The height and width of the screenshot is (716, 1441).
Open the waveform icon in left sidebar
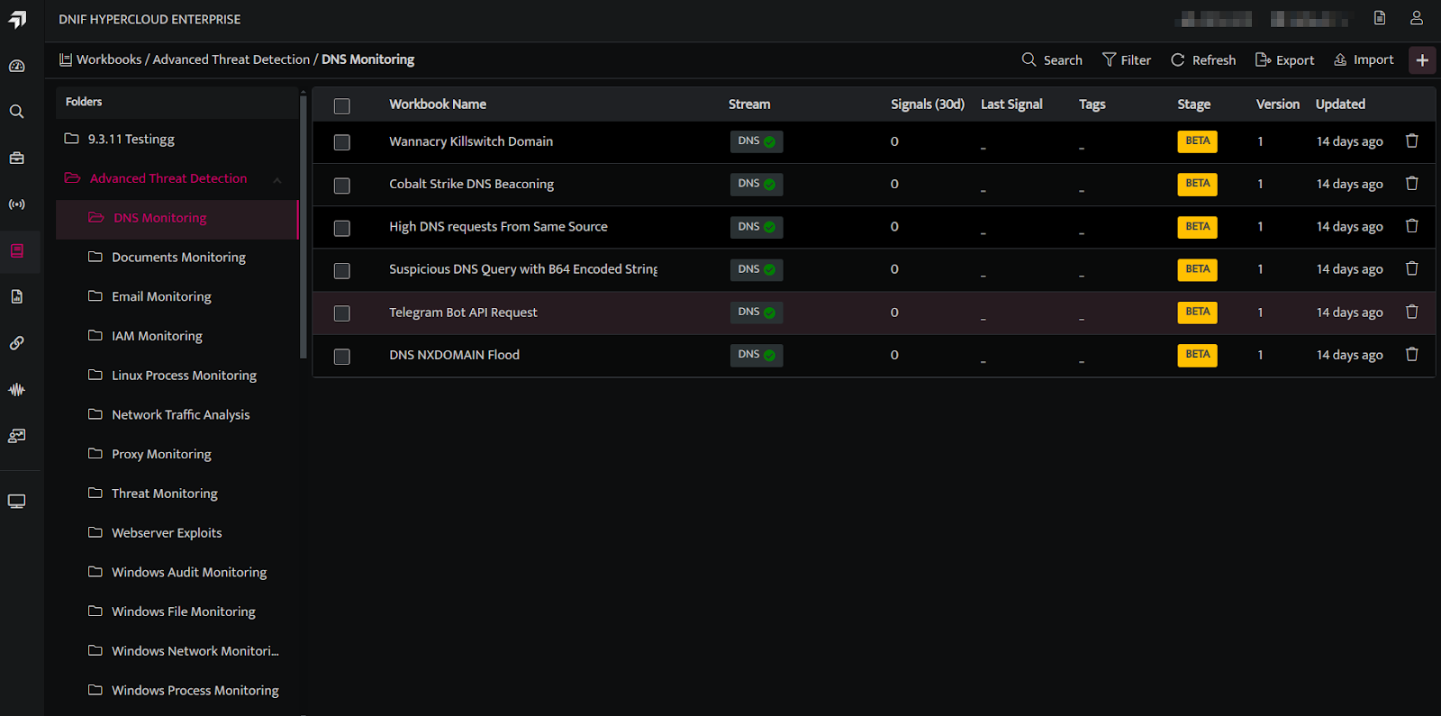[x=16, y=390]
